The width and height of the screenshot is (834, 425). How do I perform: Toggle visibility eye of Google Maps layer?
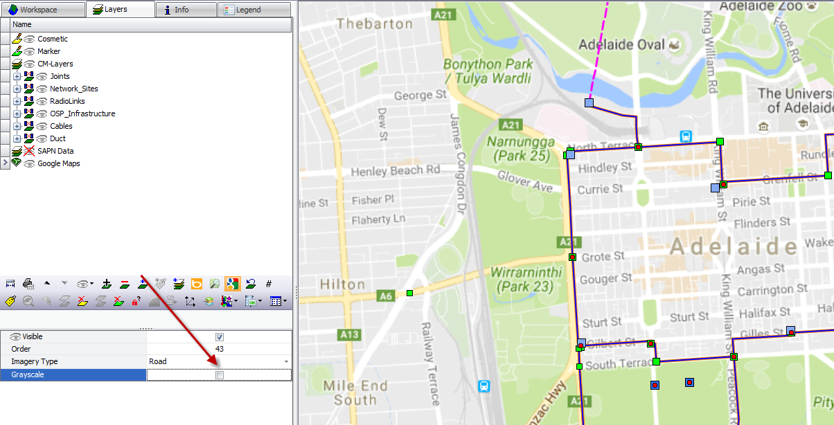coord(30,164)
